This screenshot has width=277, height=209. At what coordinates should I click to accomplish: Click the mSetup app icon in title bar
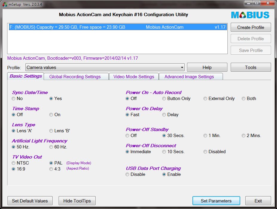(5, 4)
